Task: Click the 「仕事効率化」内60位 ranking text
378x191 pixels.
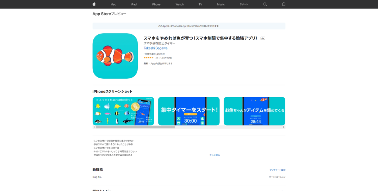Action: click(154, 54)
